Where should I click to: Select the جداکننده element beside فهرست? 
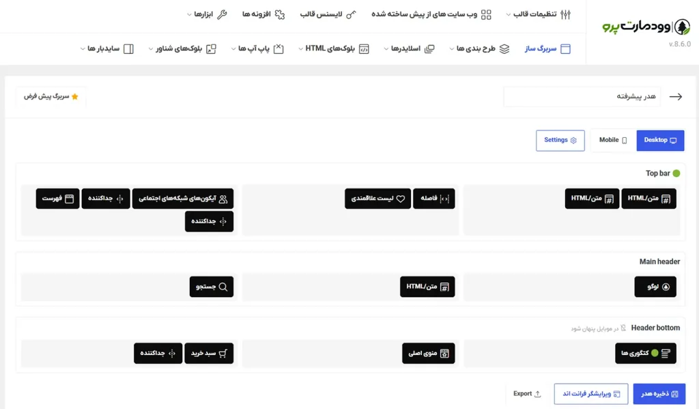click(x=106, y=199)
